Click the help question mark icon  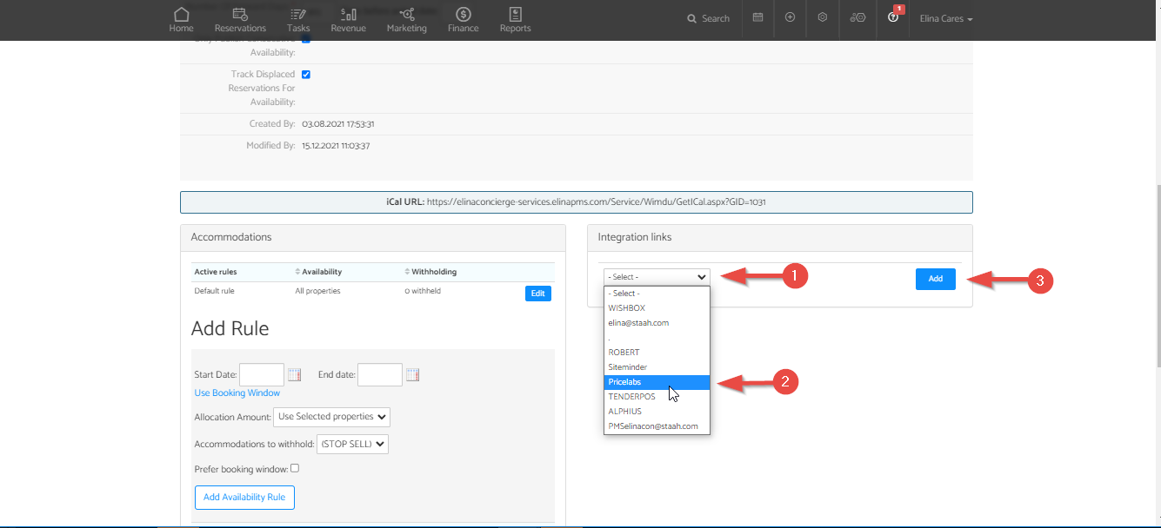pos(892,18)
